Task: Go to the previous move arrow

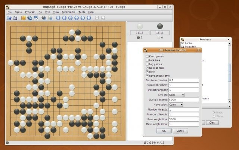Action: click(x=71, y=18)
